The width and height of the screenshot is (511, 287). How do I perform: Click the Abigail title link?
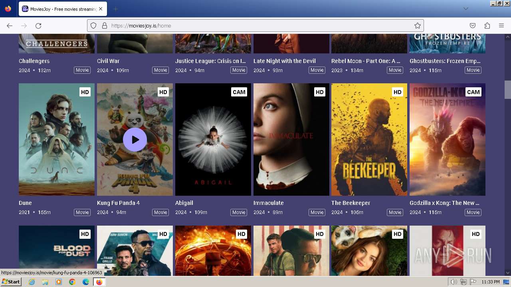coord(184,203)
